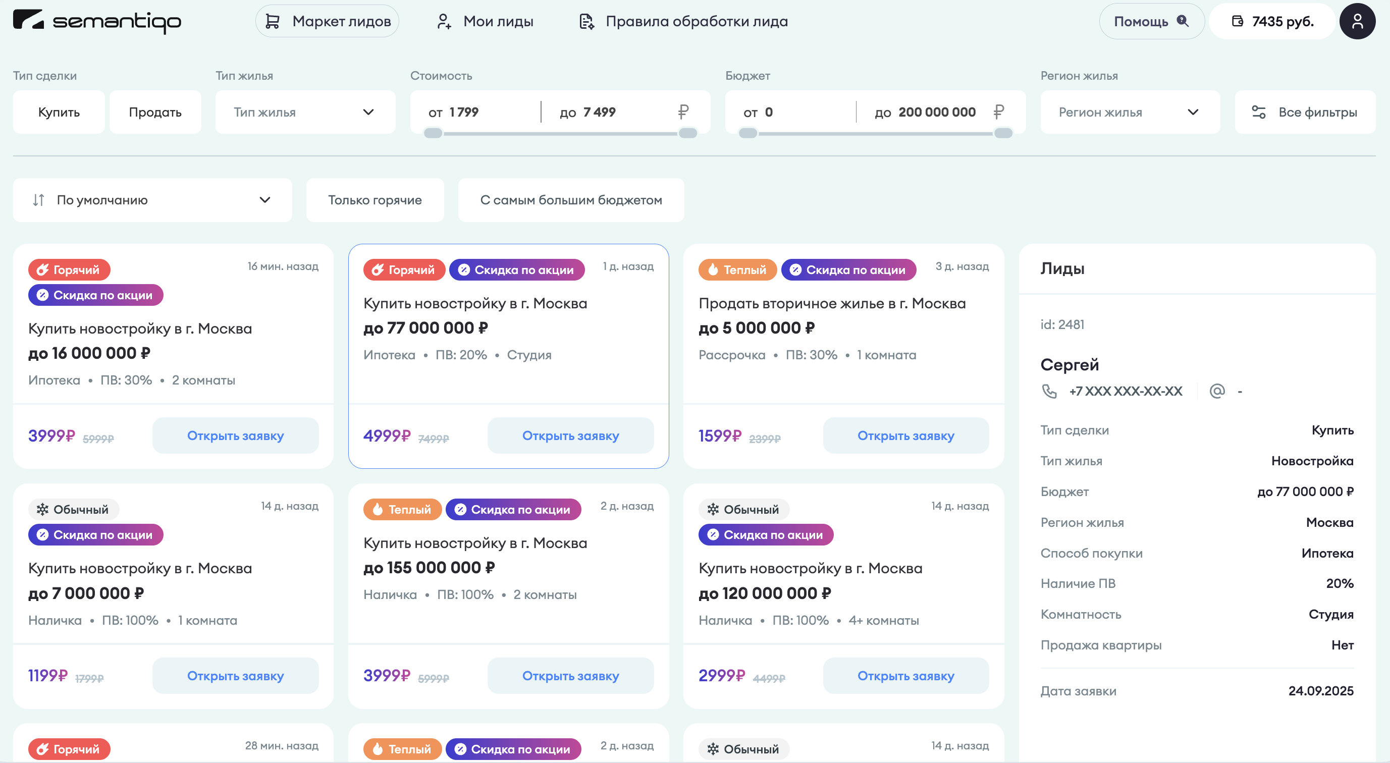Image resolution: width=1390 pixels, height=763 pixels.
Task: Click the Semantiqo logo icon
Action: point(28,20)
